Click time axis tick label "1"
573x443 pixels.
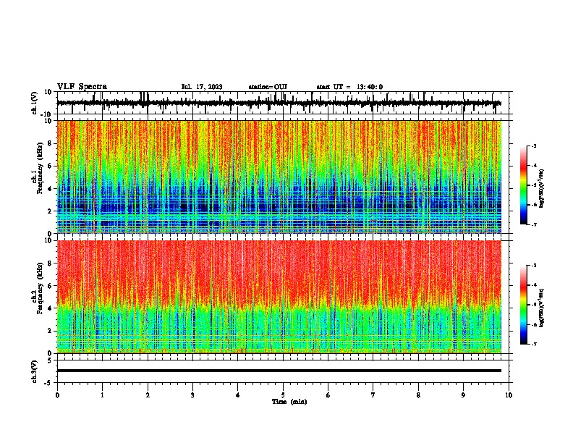click(x=102, y=395)
